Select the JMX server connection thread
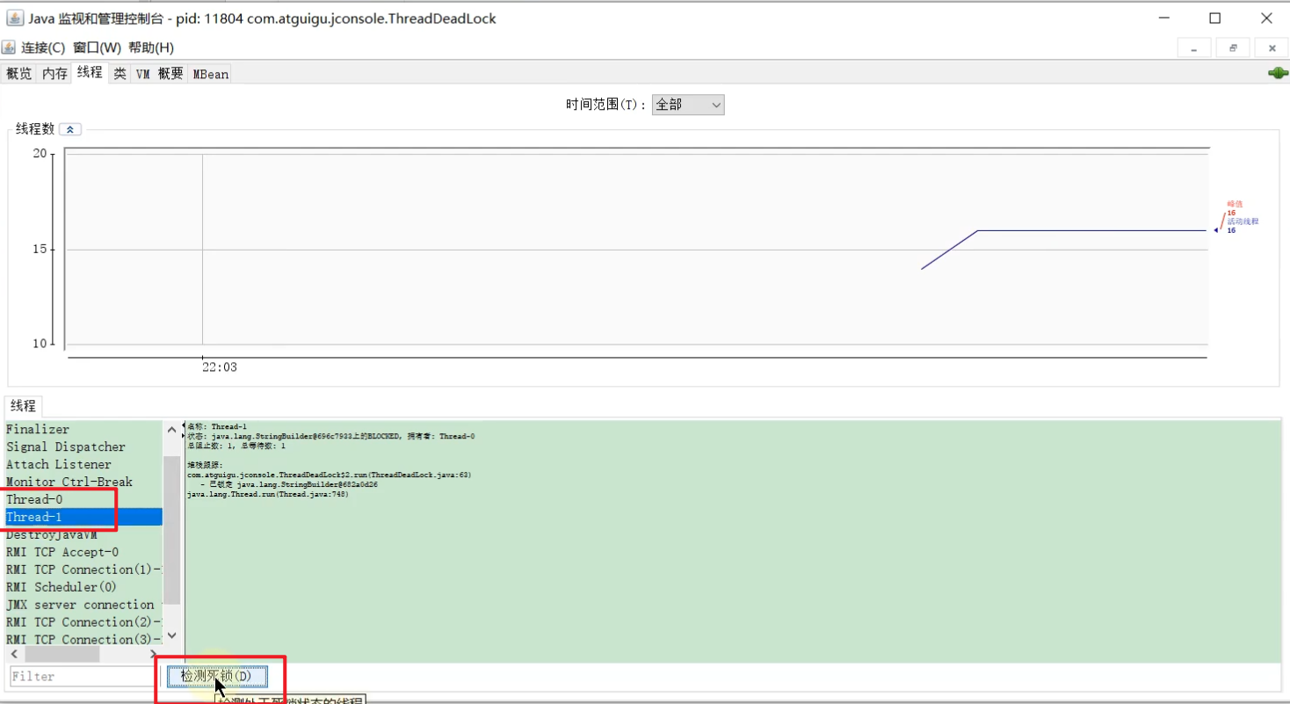This screenshot has width=1290, height=704. click(x=83, y=605)
